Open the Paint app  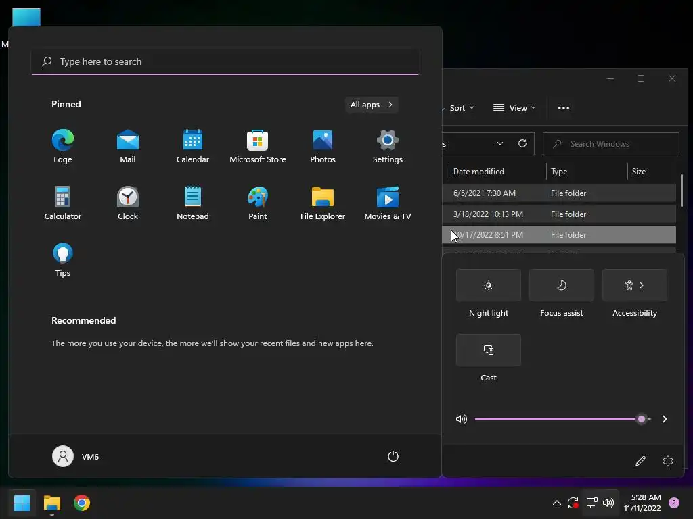point(258,203)
